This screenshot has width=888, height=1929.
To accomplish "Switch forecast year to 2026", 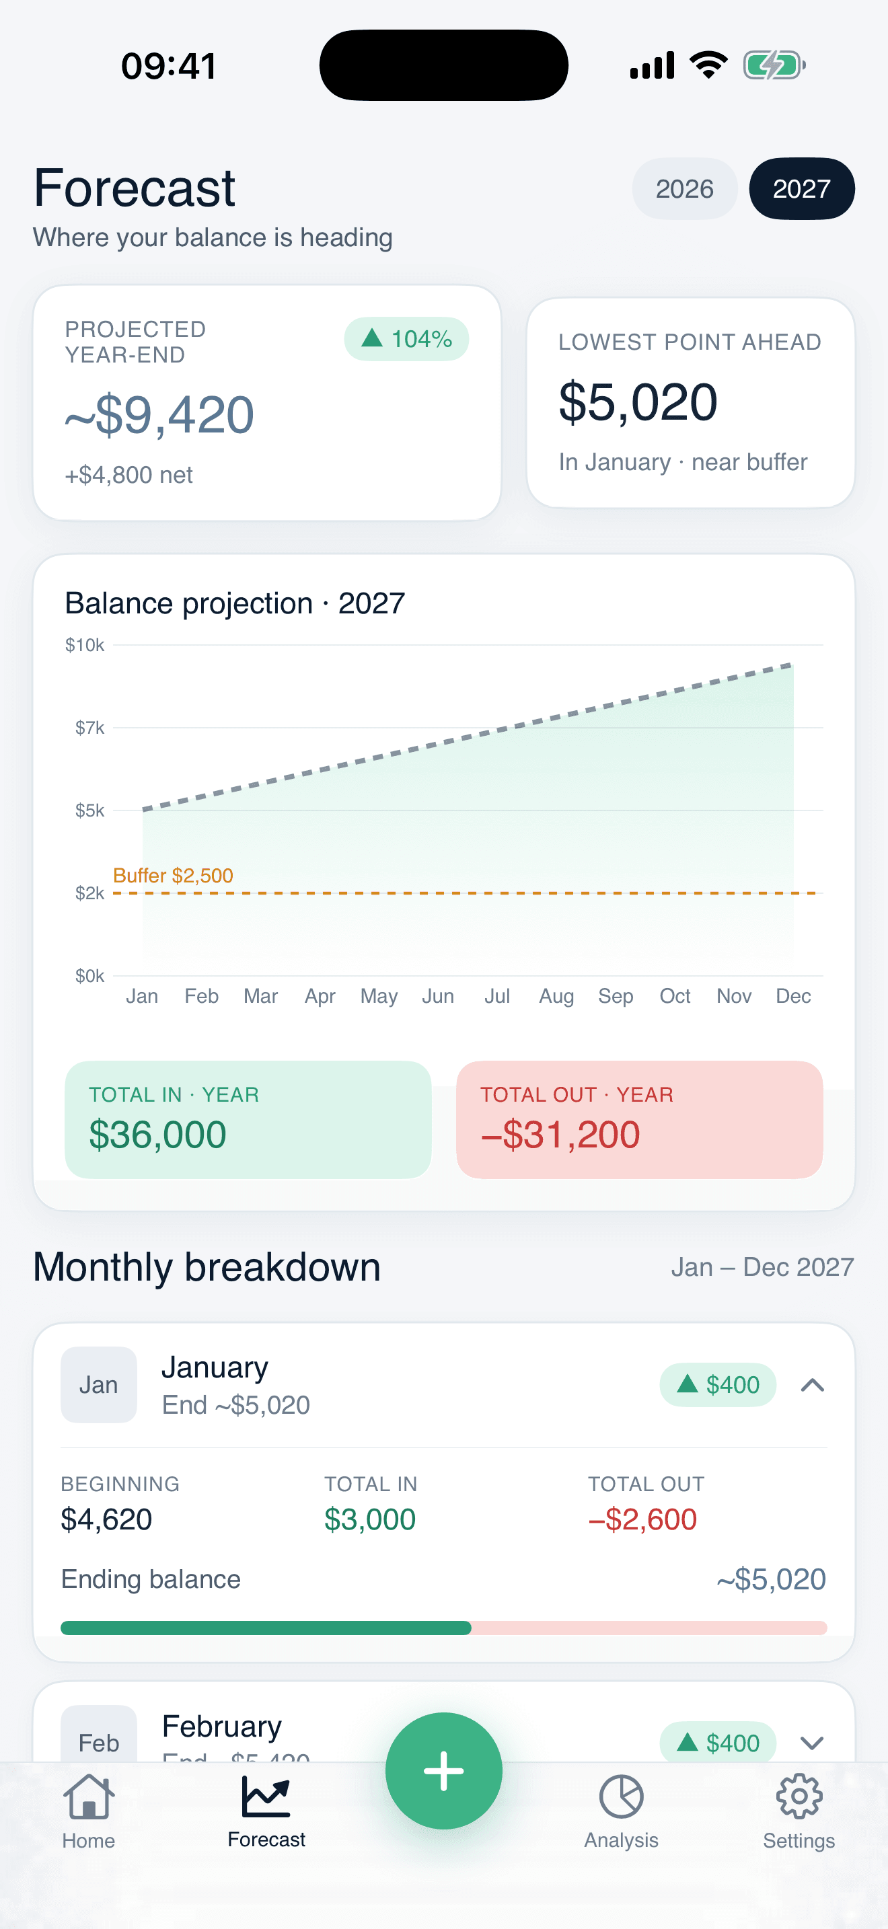I will (x=684, y=189).
